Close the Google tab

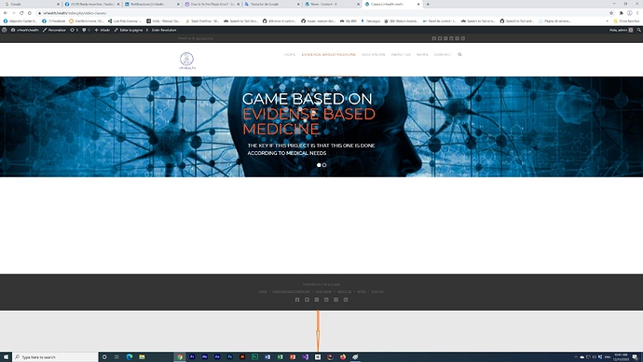point(58,4)
